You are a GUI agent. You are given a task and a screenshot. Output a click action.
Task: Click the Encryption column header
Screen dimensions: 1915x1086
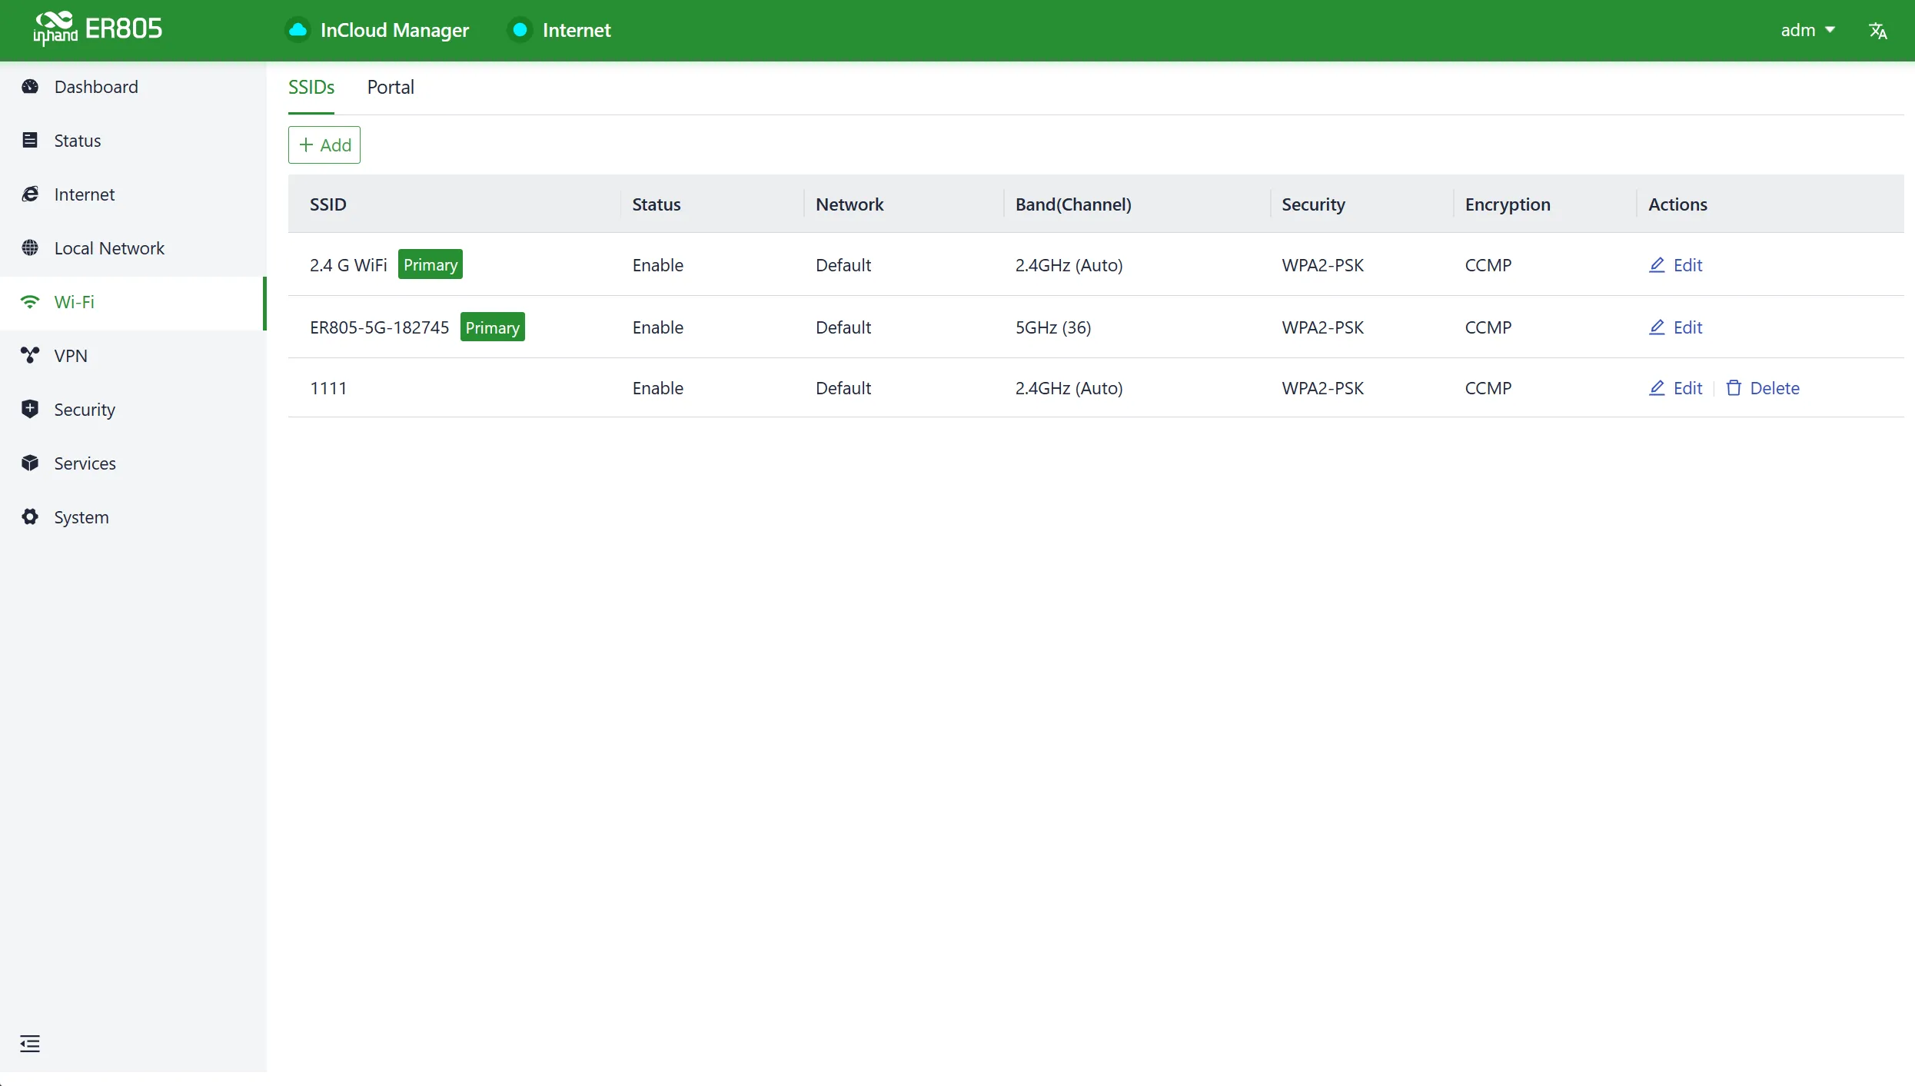pos(1508,204)
